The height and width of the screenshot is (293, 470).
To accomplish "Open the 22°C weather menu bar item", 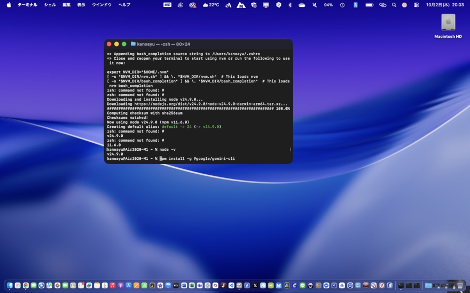I will (211, 5).
